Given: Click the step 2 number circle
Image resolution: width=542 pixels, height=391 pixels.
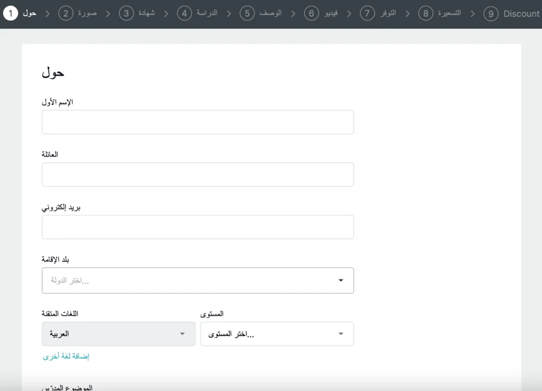Looking at the screenshot, I should click(66, 13).
